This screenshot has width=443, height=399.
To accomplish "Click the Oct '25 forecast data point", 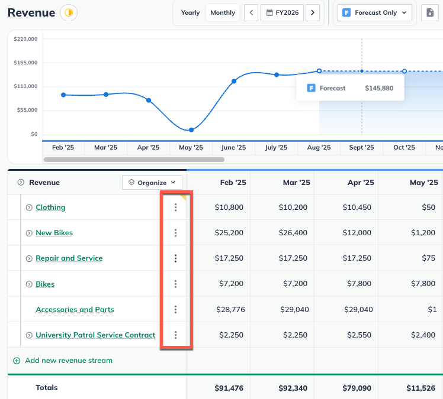I will coord(405,71).
